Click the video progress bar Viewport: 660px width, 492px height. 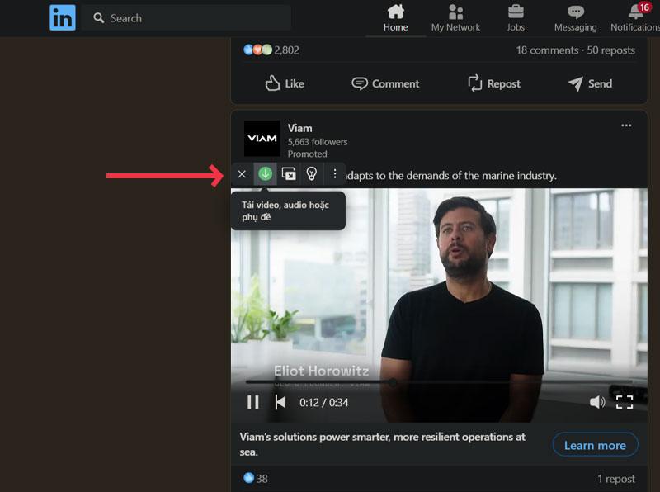(x=437, y=382)
